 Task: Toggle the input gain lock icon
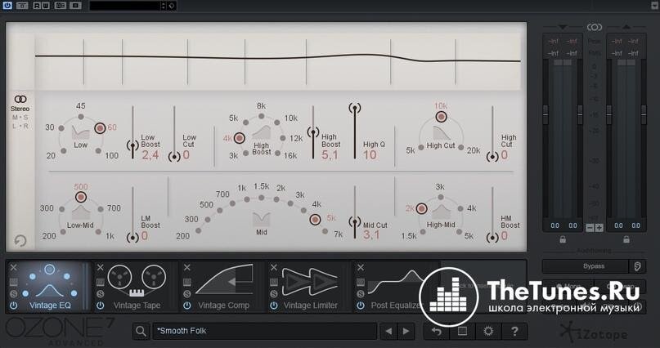563,239
